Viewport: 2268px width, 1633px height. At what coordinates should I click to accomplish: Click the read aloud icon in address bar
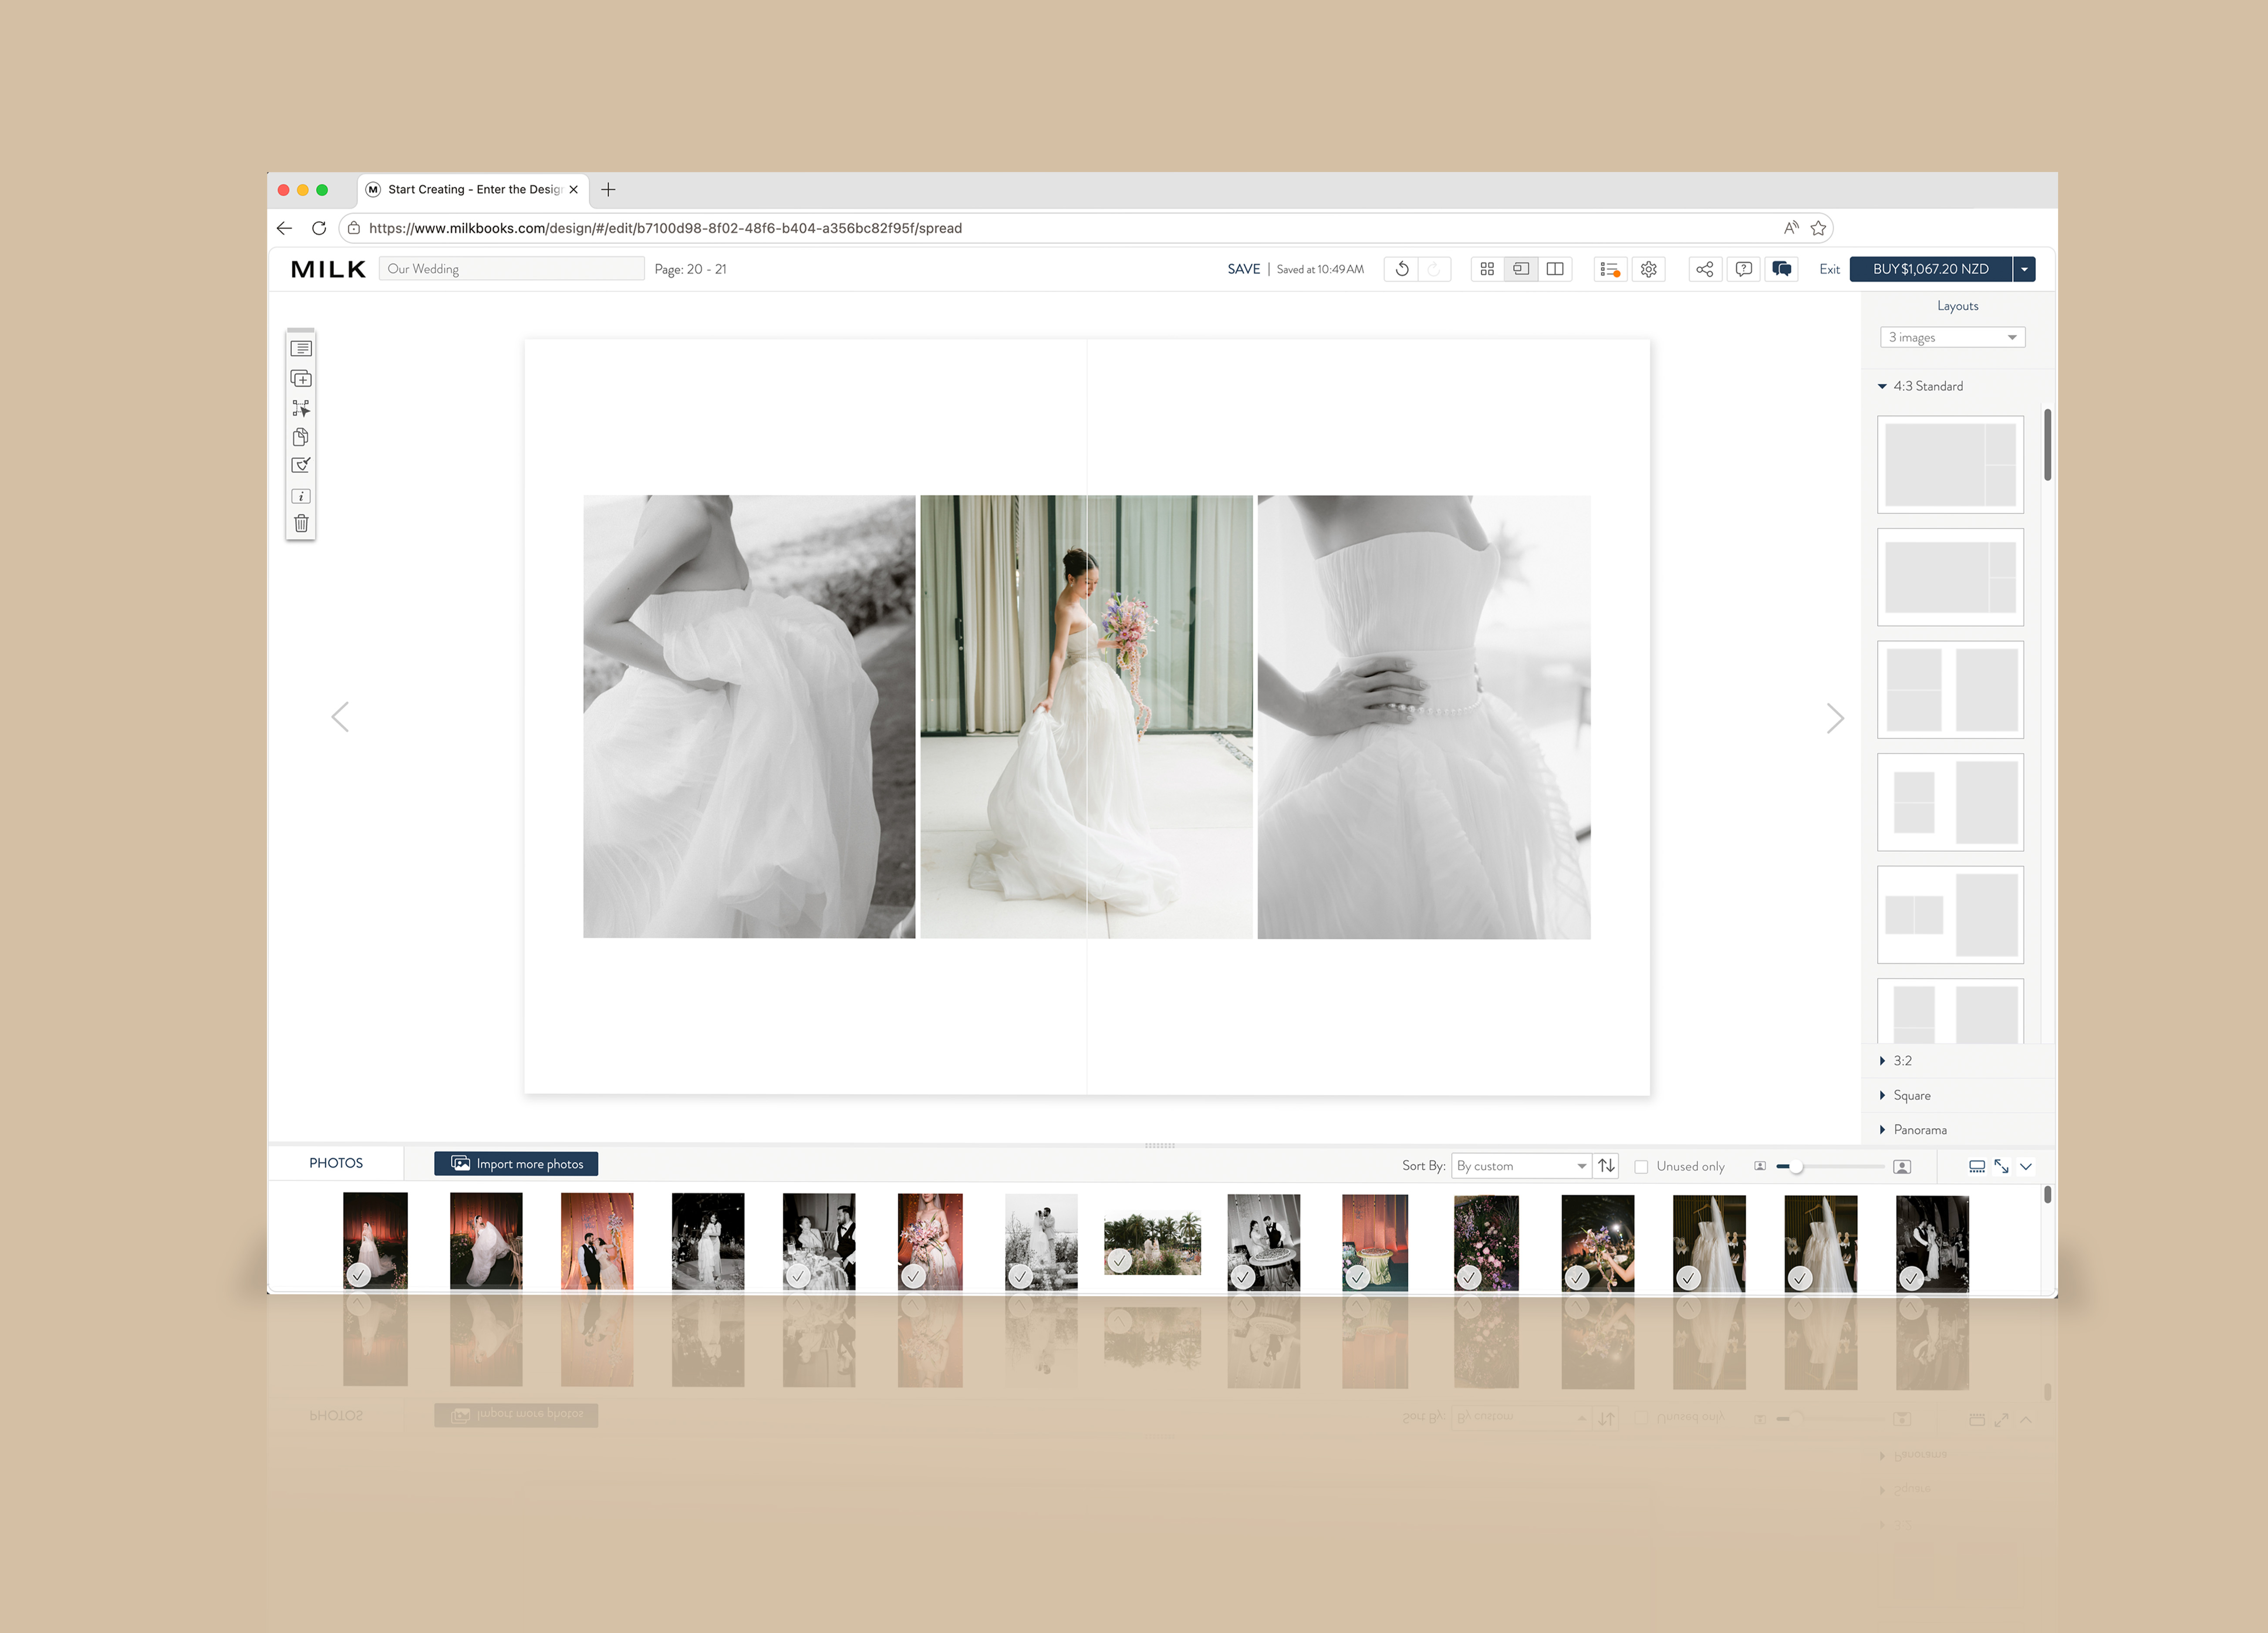1791,228
